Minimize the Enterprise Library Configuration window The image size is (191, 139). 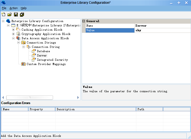171,3
